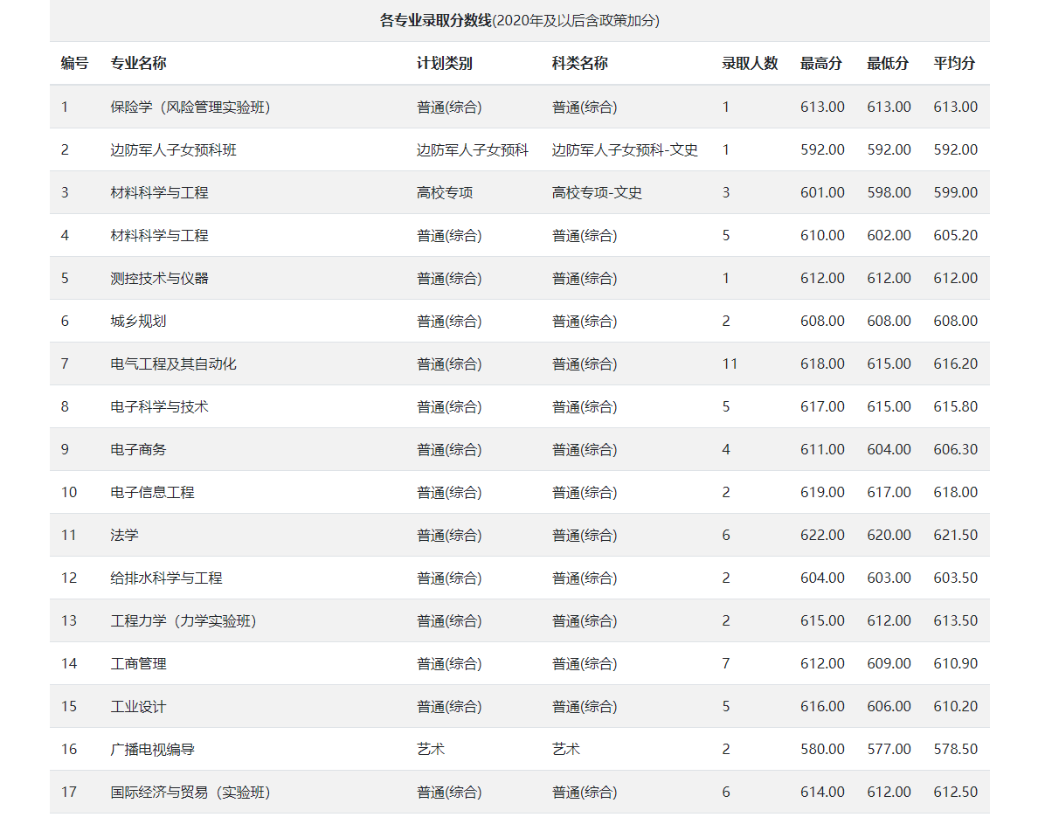
Task: Click lowest score 606.00 for 工业设计
Action: pyautogui.click(x=889, y=707)
